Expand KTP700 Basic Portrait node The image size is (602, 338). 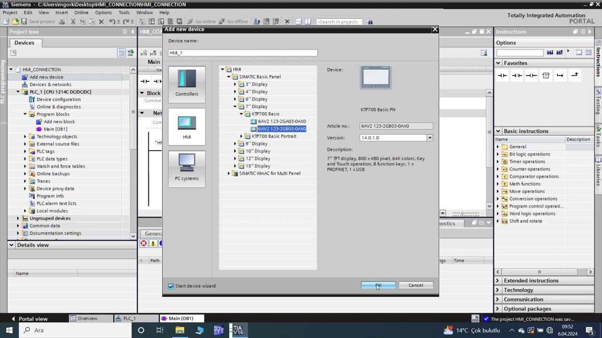pyautogui.click(x=242, y=136)
